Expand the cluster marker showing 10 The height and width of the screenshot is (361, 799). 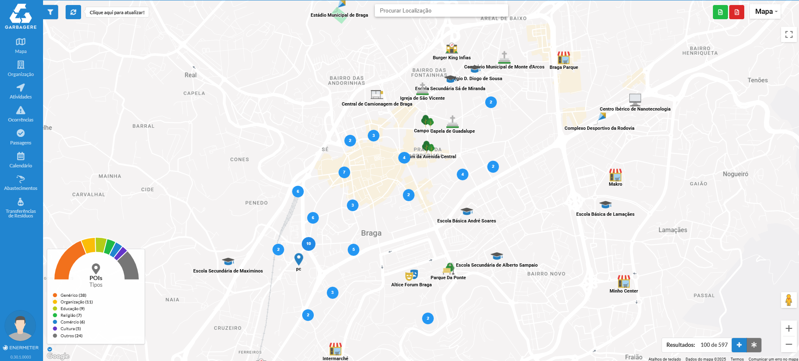308,244
